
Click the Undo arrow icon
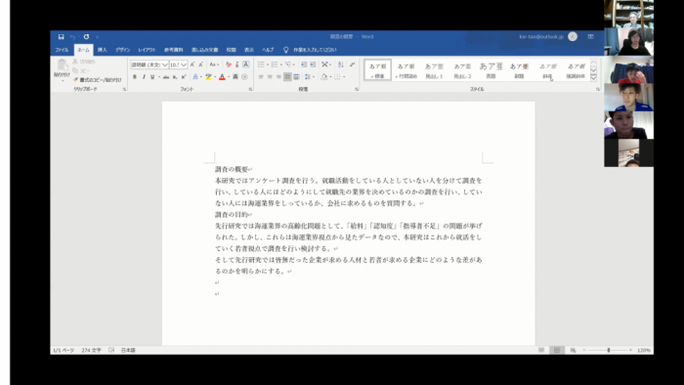tap(72, 37)
